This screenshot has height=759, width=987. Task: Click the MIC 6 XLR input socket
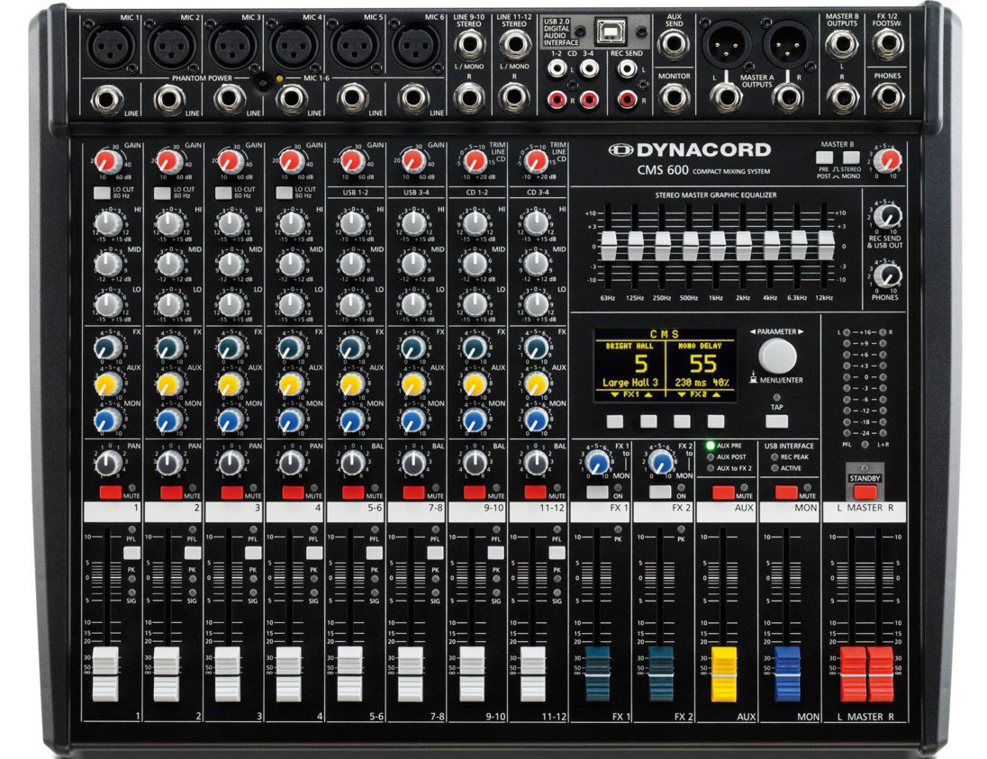pos(415,46)
